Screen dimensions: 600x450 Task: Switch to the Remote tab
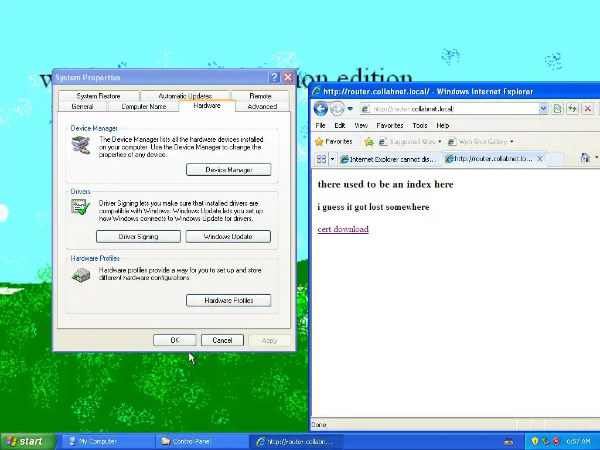tap(260, 96)
